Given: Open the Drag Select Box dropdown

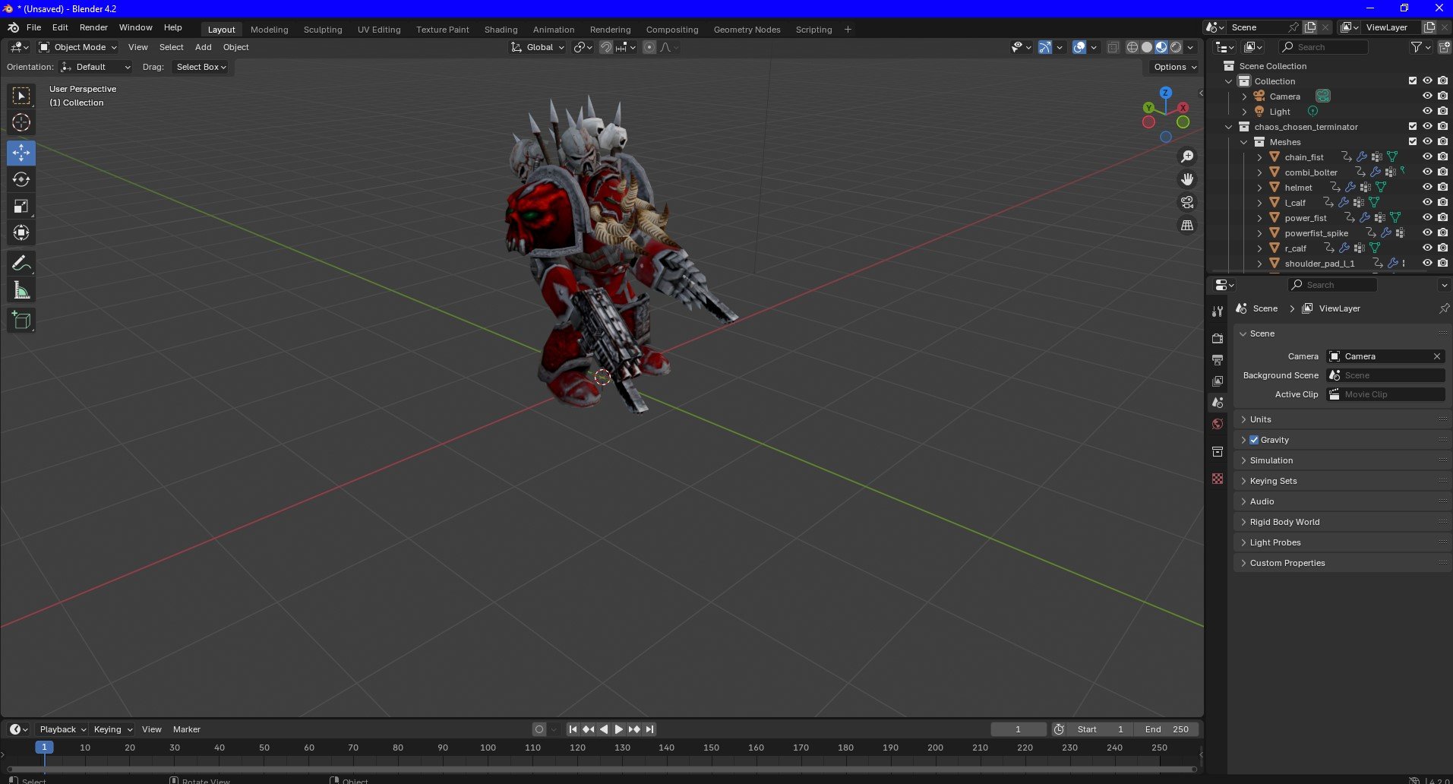Looking at the screenshot, I should (201, 67).
